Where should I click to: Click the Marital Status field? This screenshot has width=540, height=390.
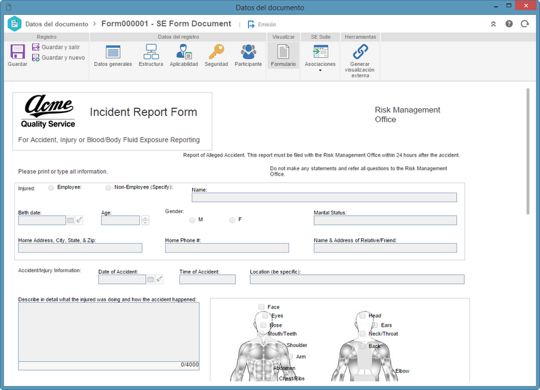pyautogui.click(x=385, y=220)
